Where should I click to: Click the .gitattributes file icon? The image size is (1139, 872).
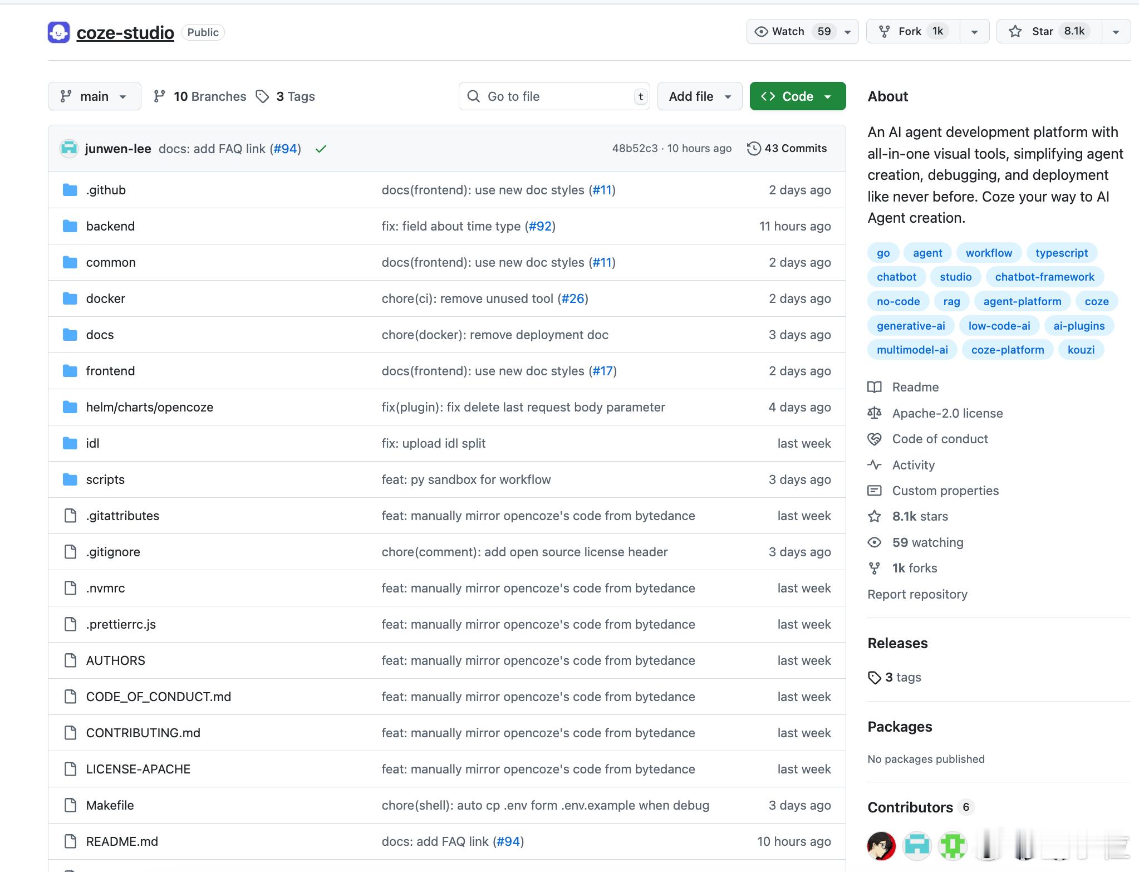click(x=70, y=516)
